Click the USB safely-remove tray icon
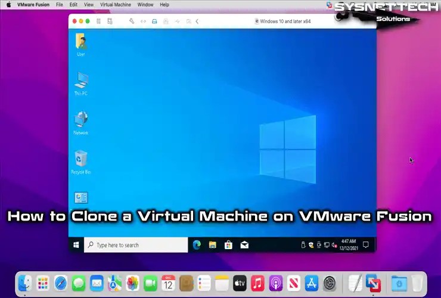 point(303,245)
